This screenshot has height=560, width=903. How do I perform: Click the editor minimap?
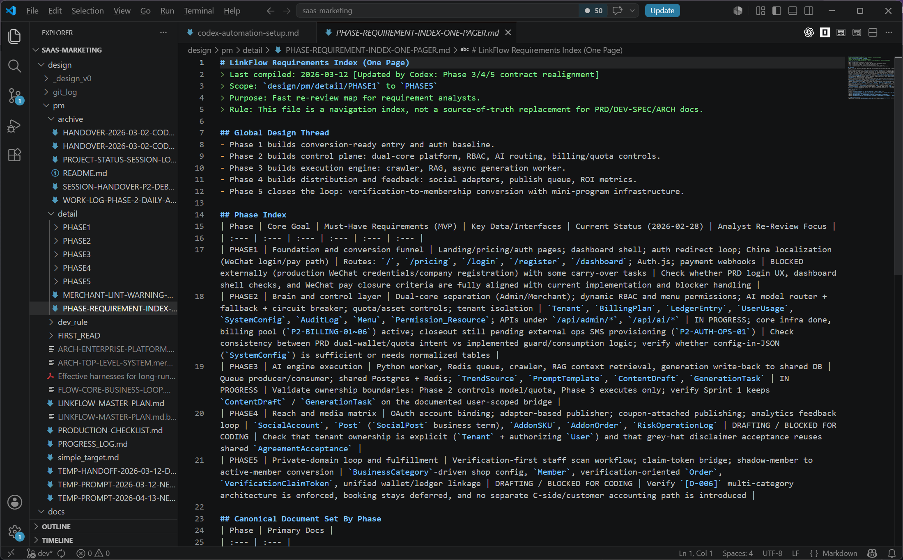pos(871,78)
